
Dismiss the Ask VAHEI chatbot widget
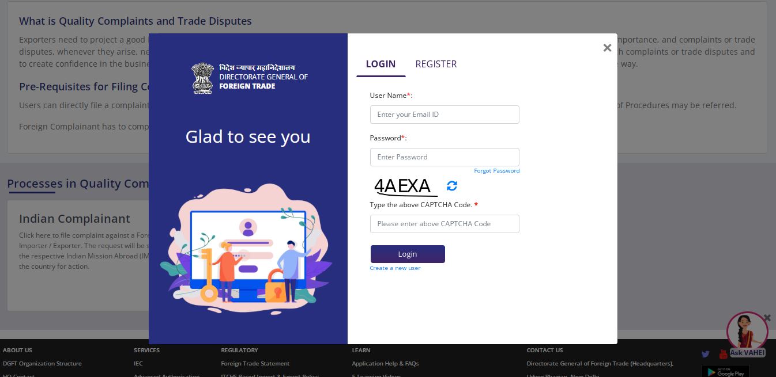tap(767, 318)
